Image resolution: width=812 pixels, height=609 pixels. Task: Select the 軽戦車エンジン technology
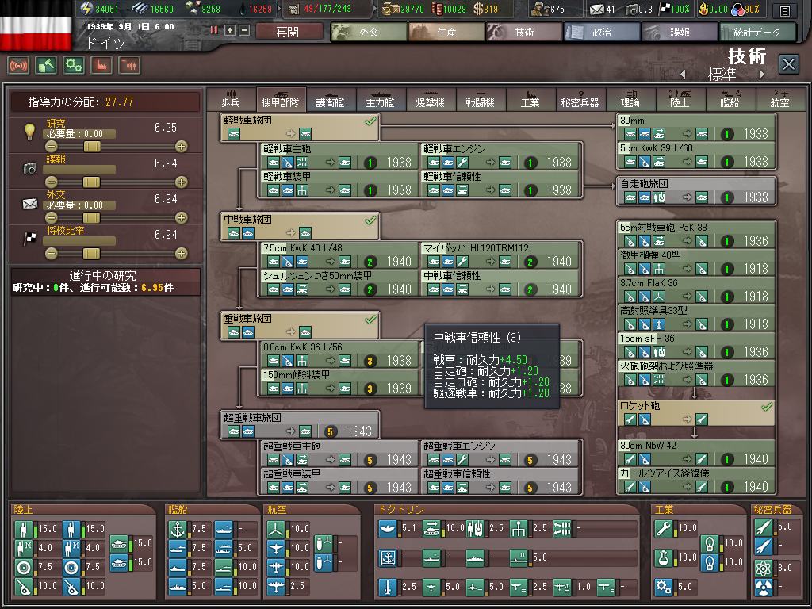point(500,156)
